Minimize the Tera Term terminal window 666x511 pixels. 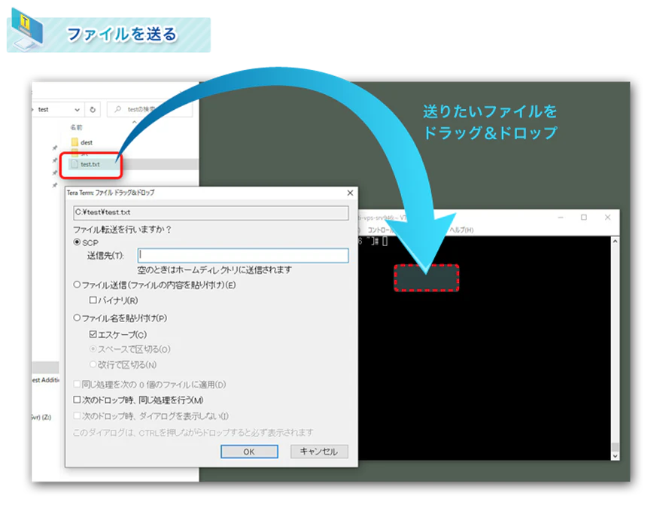pyautogui.click(x=561, y=217)
